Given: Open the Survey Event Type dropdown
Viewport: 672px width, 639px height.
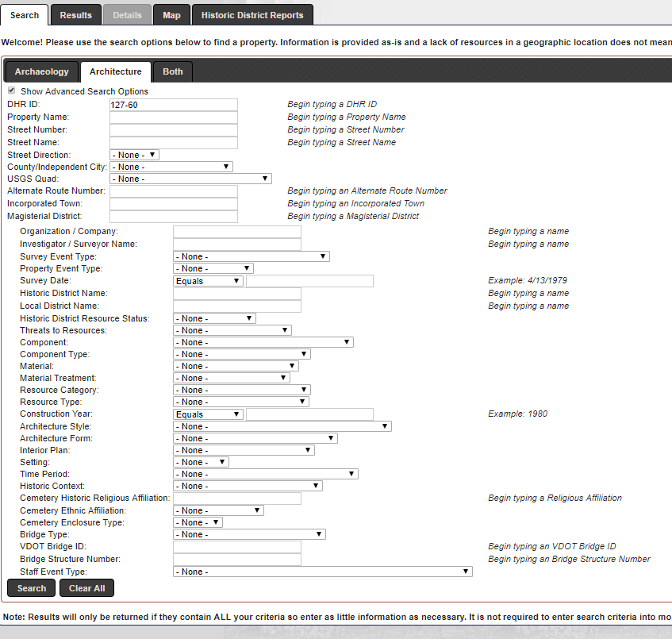Looking at the screenshot, I should click(252, 256).
